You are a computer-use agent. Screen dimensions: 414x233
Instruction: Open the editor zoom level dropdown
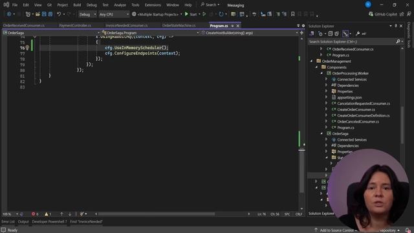[10, 214]
